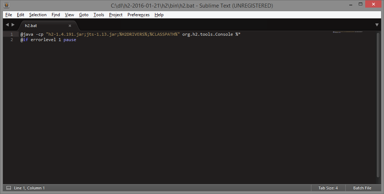
Task: Open the Goto menu
Action: tap(83, 15)
